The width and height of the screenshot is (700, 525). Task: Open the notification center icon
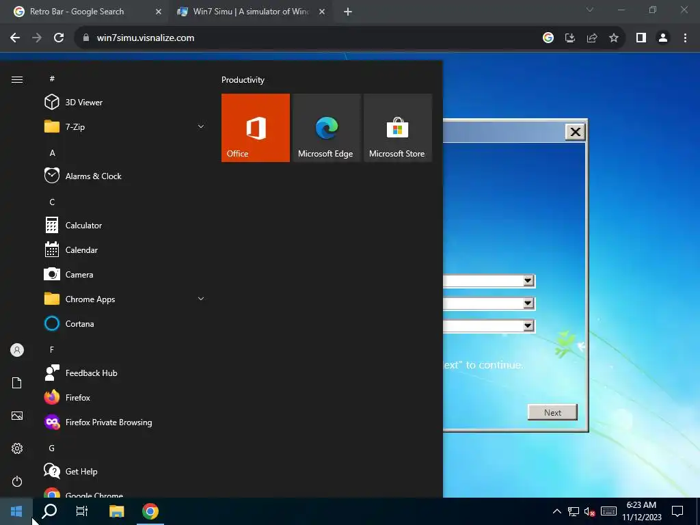[x=677, y=511]
